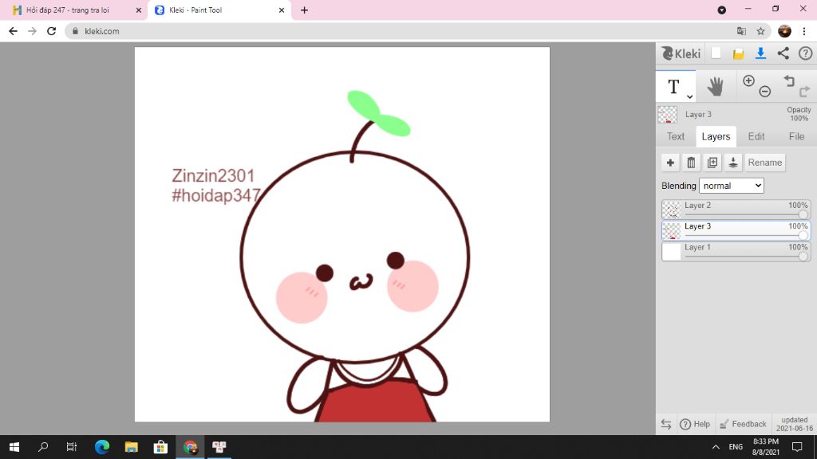Screen dimensions: 817x459
Task: Select the Text tool
Action: pos(673,86)
